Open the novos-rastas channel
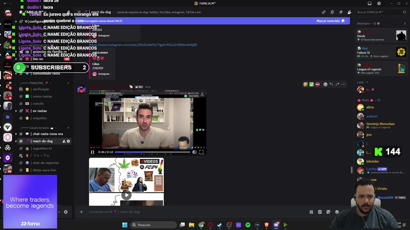The width and height of the screenshot is (410, 230). (44, 96)
